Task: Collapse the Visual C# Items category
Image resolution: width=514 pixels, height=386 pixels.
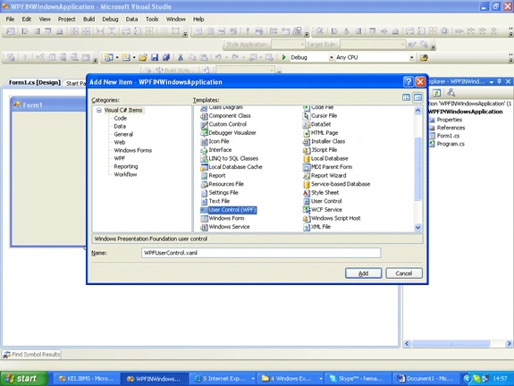Action: [99, 110]
